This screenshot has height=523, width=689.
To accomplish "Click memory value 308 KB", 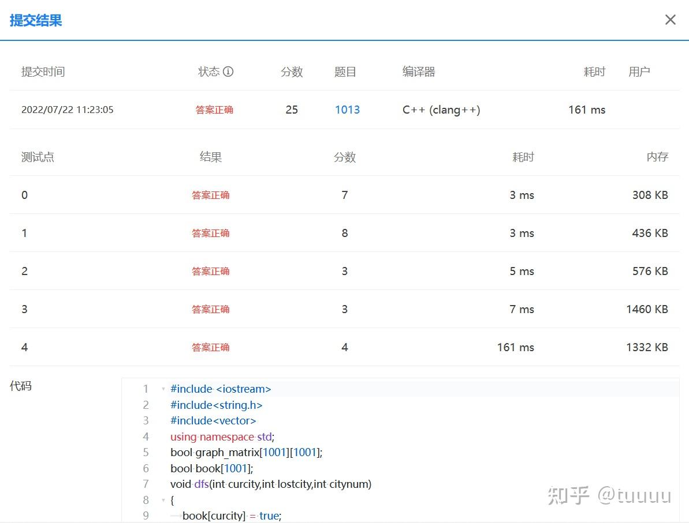I will [x=650, y=195].
